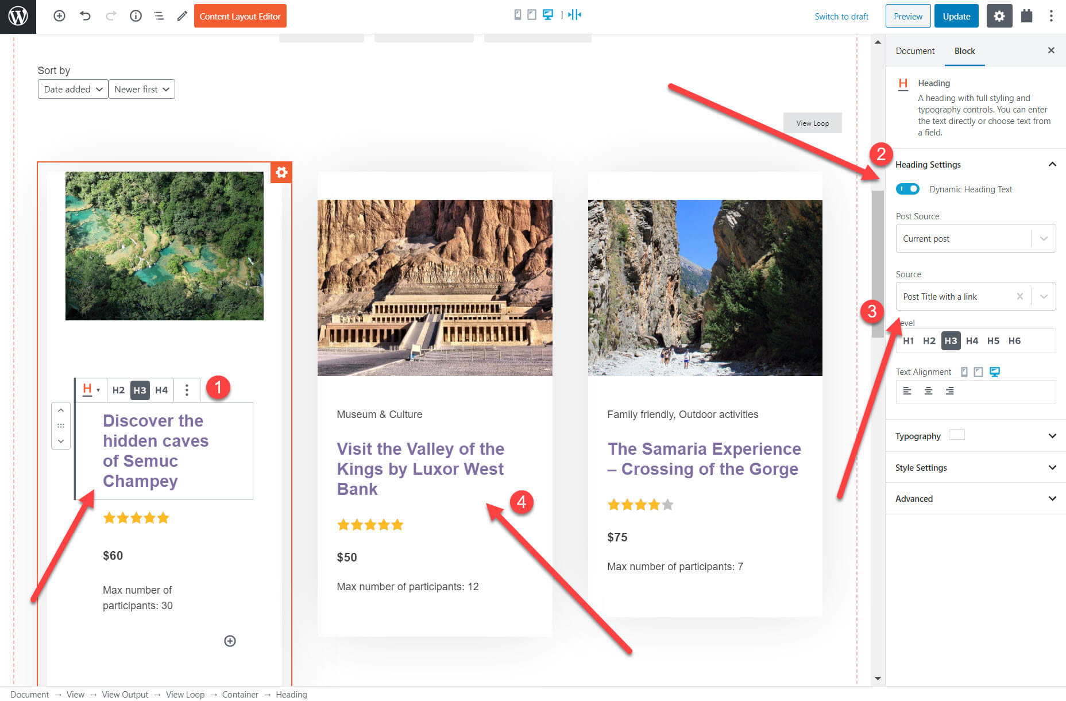Choose H2 in the block toolbar
Image resolution: width=1066 pixels, height=701 pixels.
click(118, 390)
